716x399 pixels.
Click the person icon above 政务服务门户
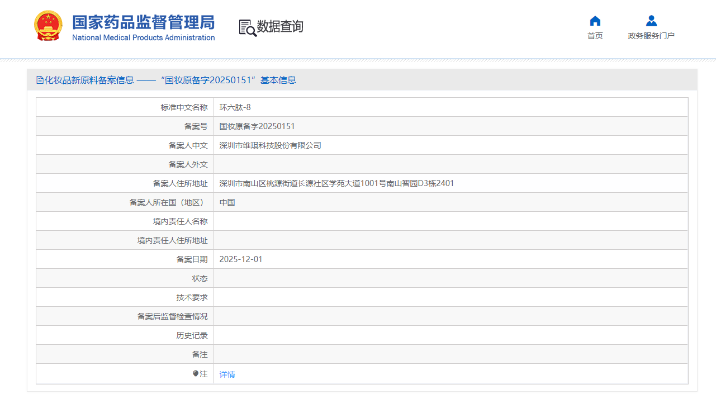651,21
